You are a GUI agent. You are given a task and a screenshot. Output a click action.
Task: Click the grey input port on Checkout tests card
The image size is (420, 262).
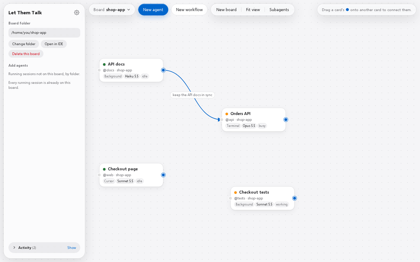click(230, 198)
